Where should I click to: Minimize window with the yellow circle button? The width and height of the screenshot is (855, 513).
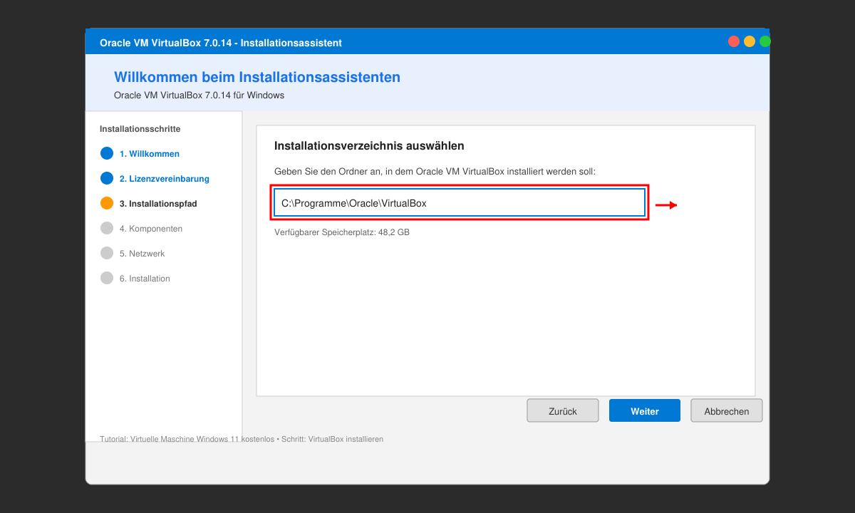750,41
